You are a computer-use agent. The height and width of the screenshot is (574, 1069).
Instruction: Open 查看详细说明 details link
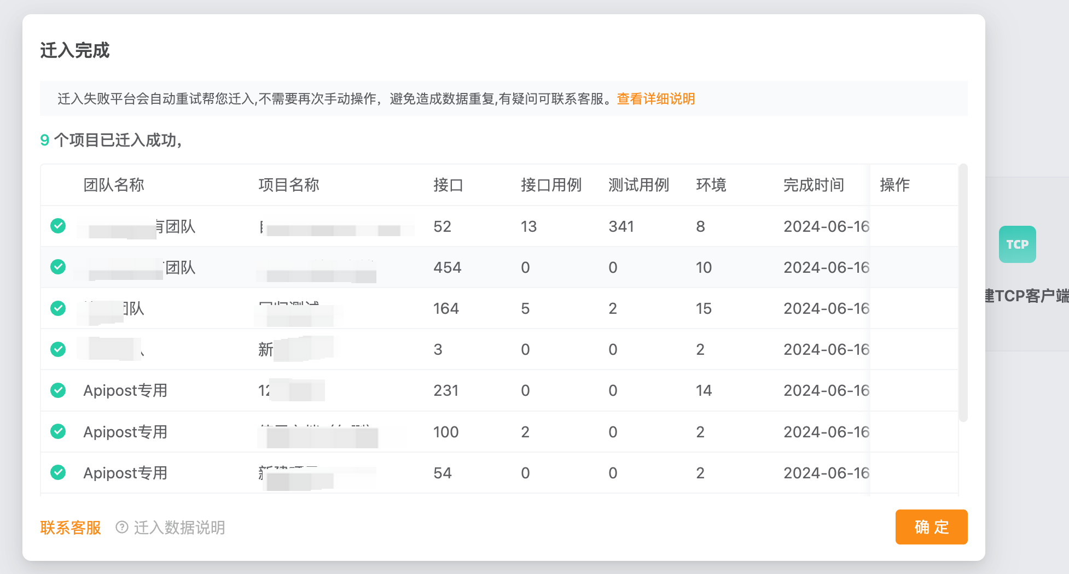point(656,99)
